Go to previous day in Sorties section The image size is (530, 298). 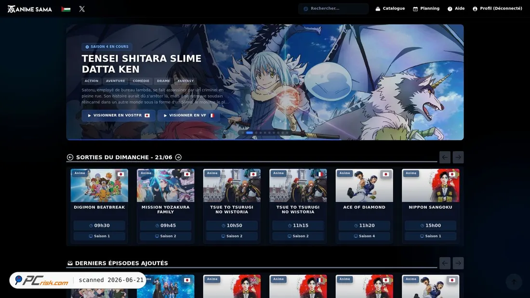70,157
